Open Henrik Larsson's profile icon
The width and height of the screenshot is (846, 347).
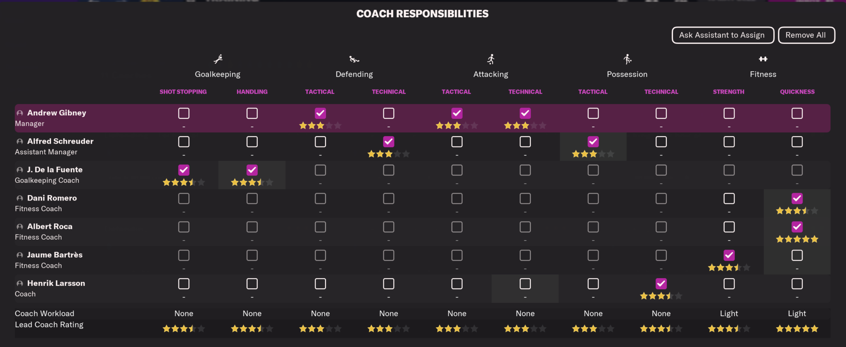point(19,283)
